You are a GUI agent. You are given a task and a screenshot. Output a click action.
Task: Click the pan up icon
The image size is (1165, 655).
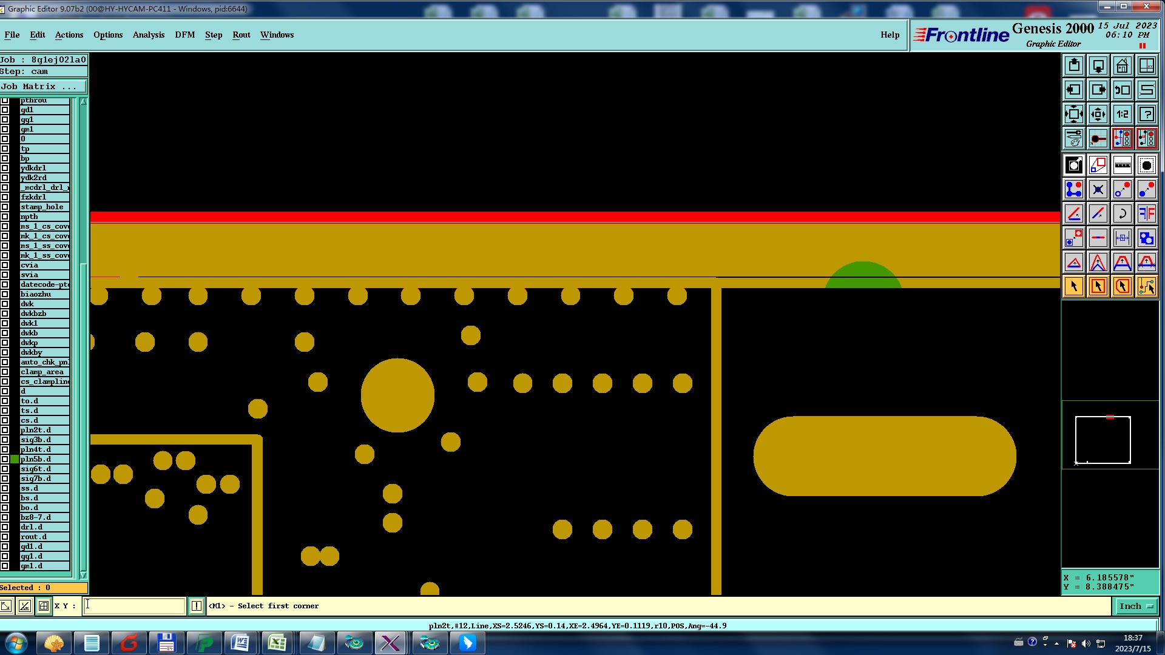pyautogui.click(x=1073, y=65)
